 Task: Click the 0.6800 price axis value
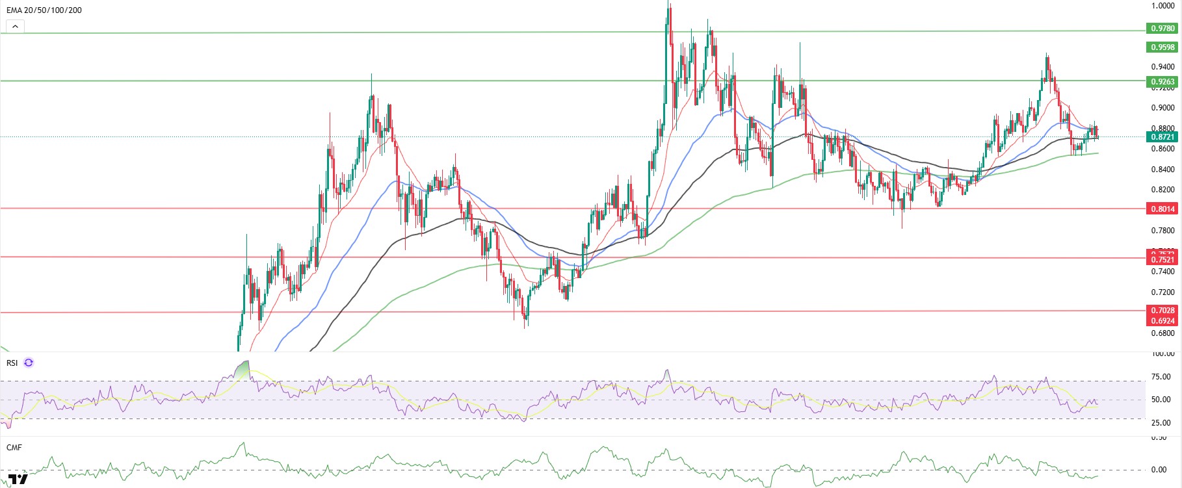(x=1162, y=333)
